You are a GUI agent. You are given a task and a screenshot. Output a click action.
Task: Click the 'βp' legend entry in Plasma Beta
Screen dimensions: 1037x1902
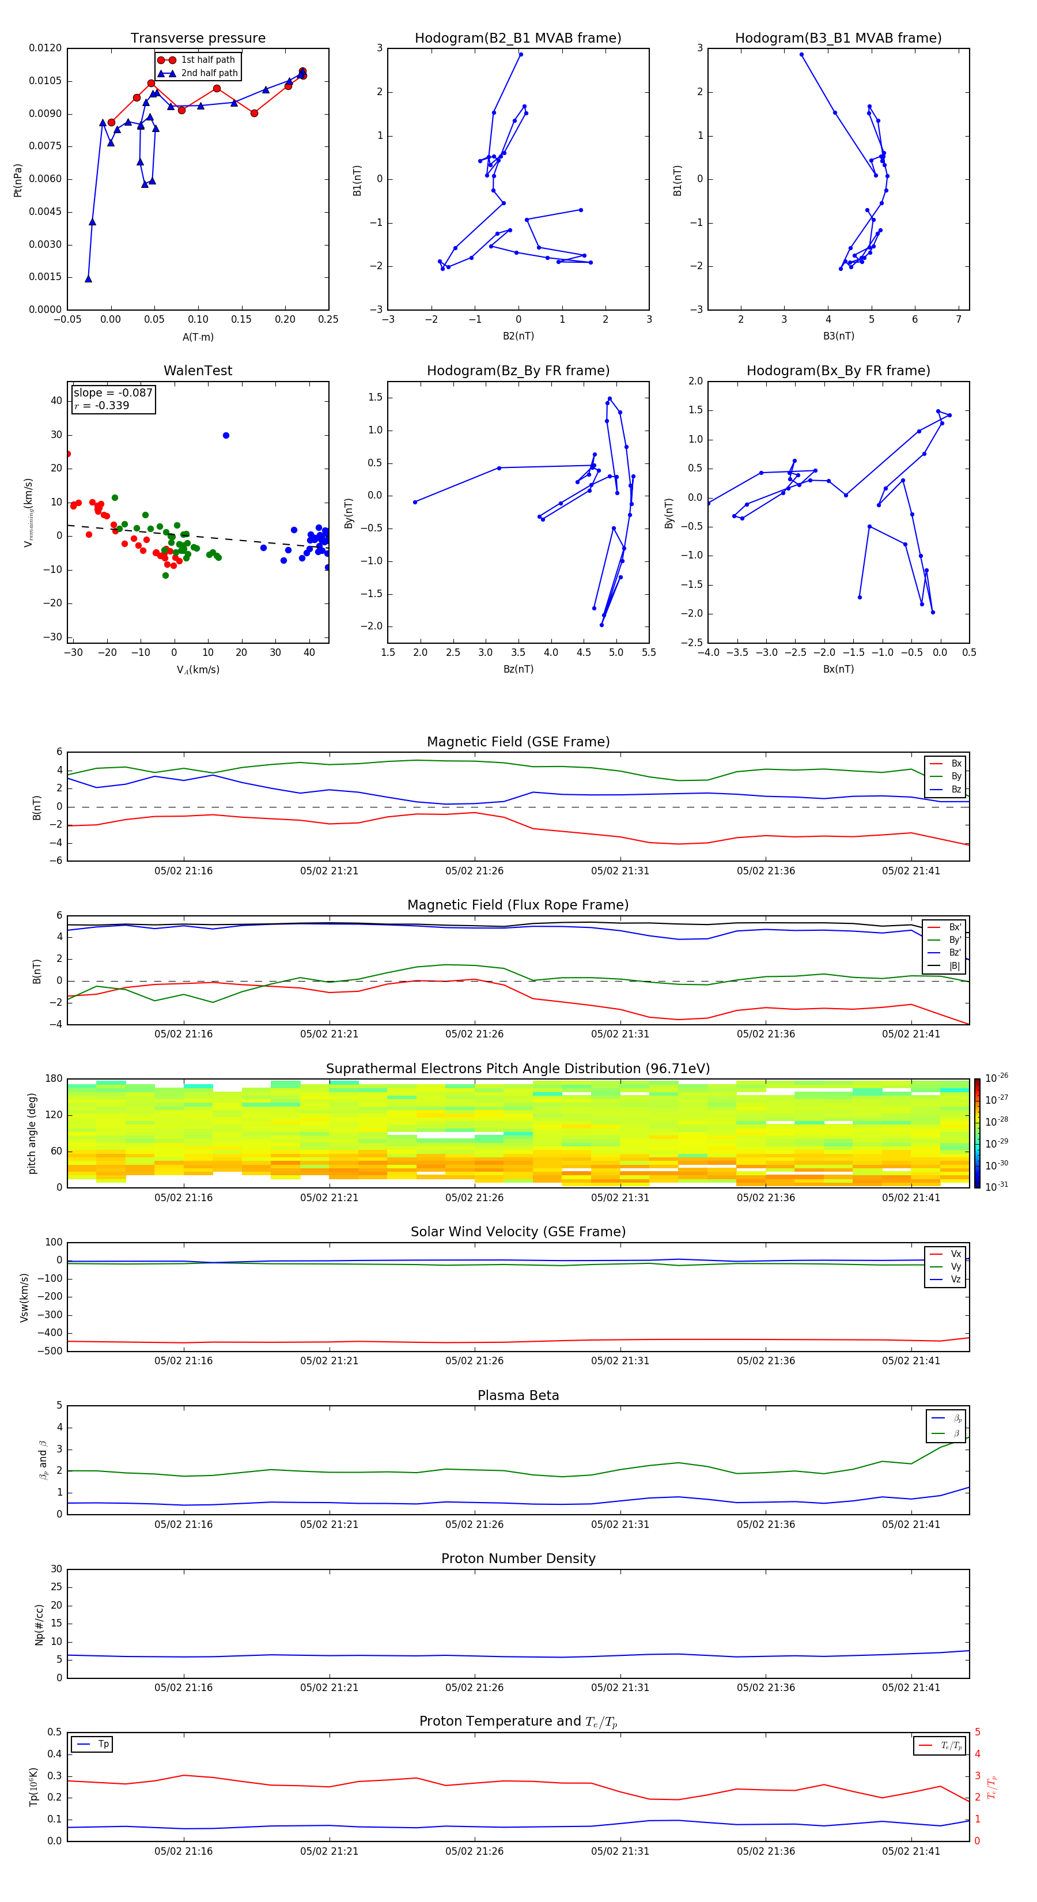pos(946,1418)
